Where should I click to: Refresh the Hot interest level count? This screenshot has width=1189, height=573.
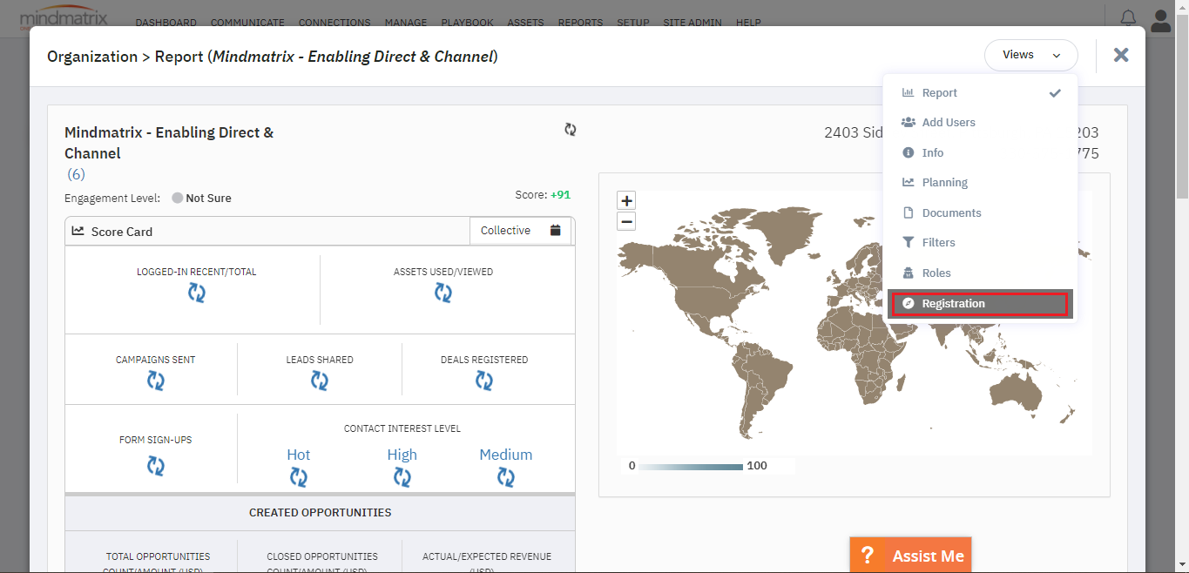point(299,477)
